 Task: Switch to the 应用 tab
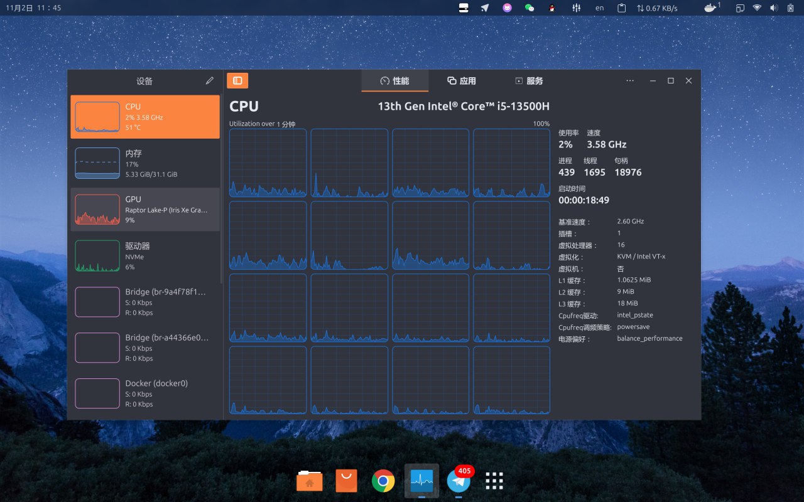click(x=462, y=81)
